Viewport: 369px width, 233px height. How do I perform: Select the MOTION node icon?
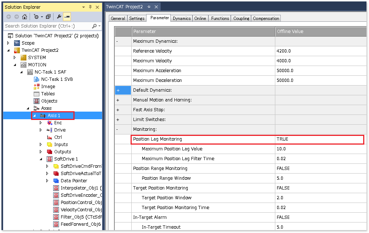(24, 65)
